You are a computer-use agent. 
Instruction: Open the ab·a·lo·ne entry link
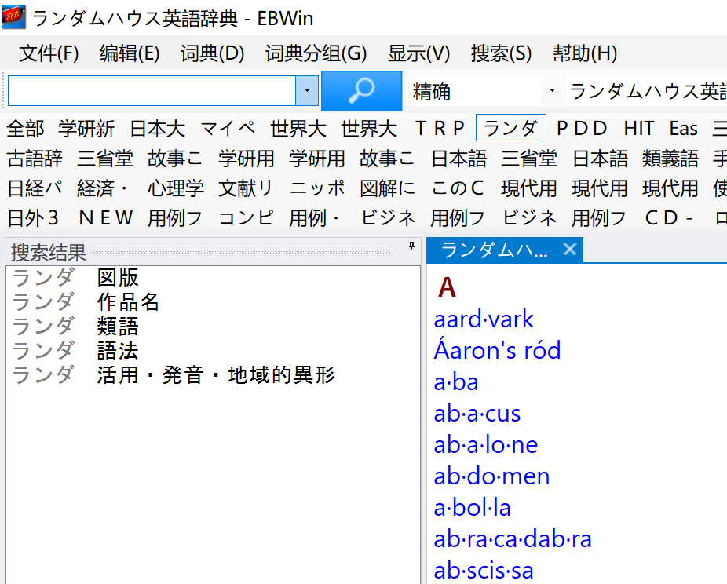click(x=486, y=445)
